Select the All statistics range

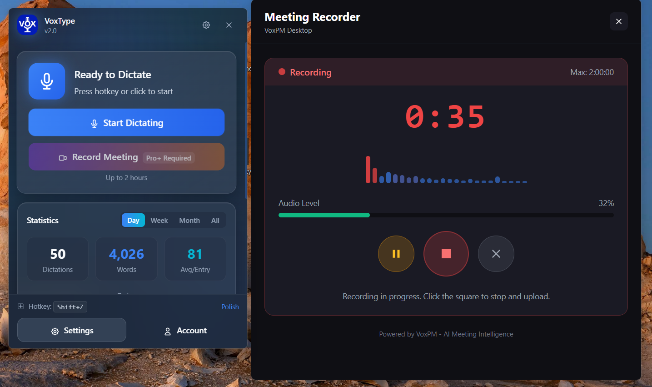coord(215,220)
